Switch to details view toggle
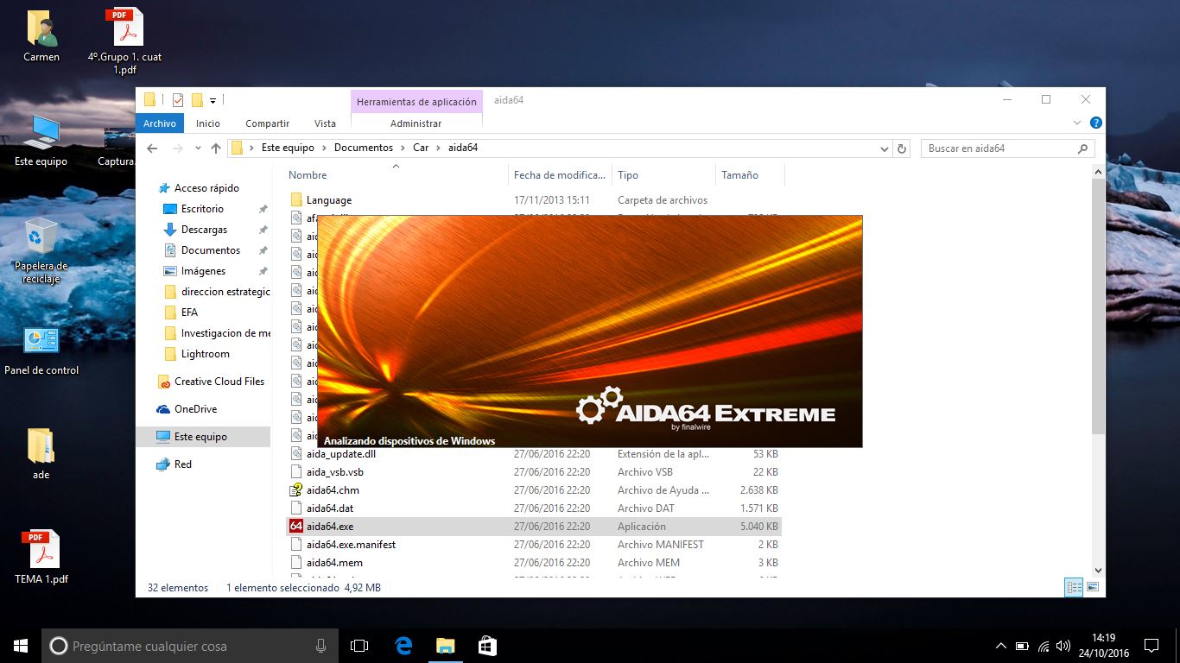 coord(1074,588)
